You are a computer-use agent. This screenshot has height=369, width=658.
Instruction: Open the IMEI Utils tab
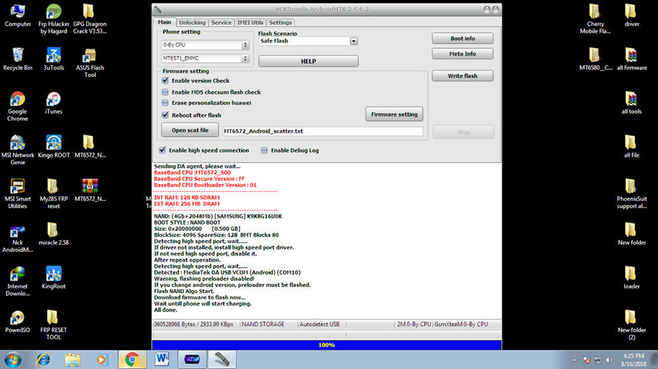(250, 23)
